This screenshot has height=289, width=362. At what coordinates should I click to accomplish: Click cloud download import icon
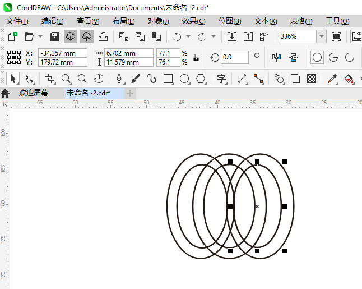71,36
